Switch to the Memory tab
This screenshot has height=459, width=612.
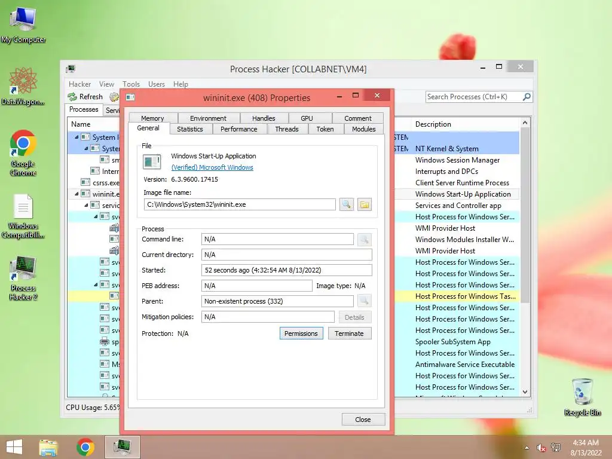tap(152, 118)
